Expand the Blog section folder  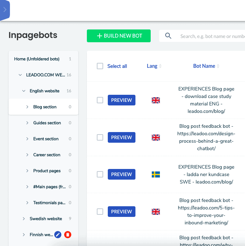coord(27,107)
